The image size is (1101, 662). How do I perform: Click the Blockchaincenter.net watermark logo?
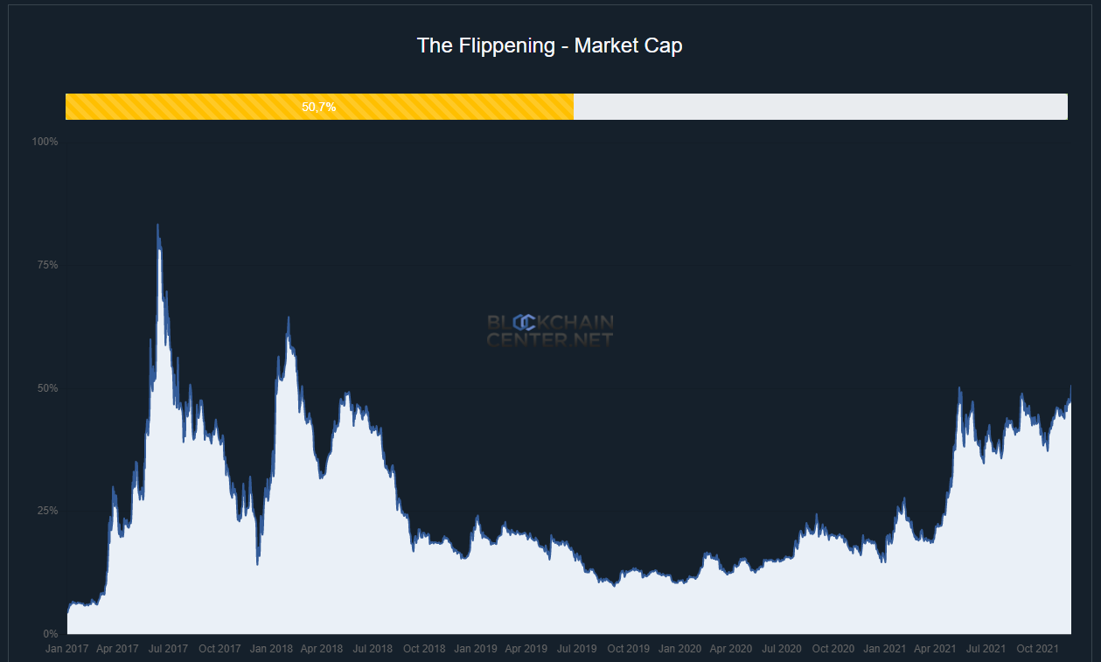point(550,331)
